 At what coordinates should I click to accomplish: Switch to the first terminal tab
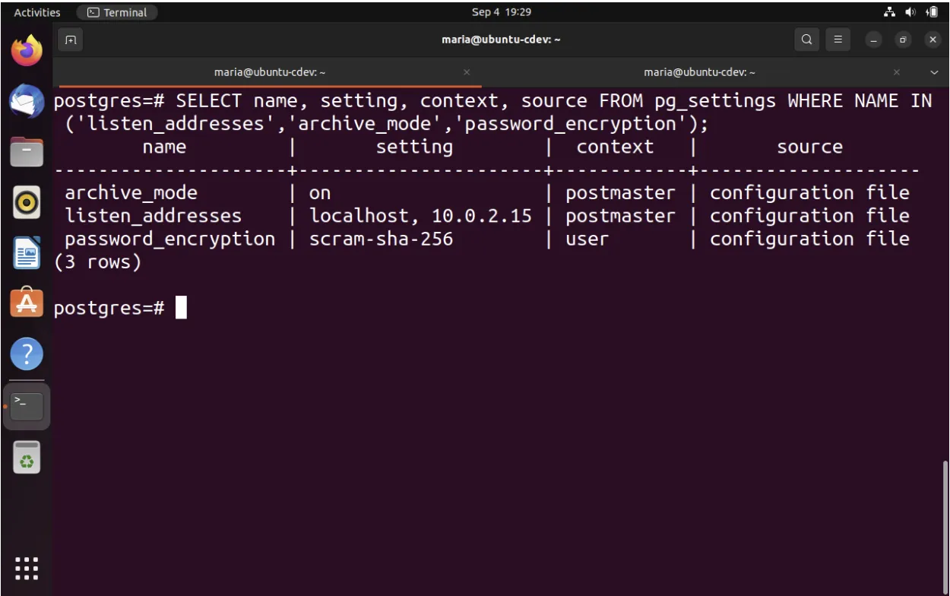point(269,72)
